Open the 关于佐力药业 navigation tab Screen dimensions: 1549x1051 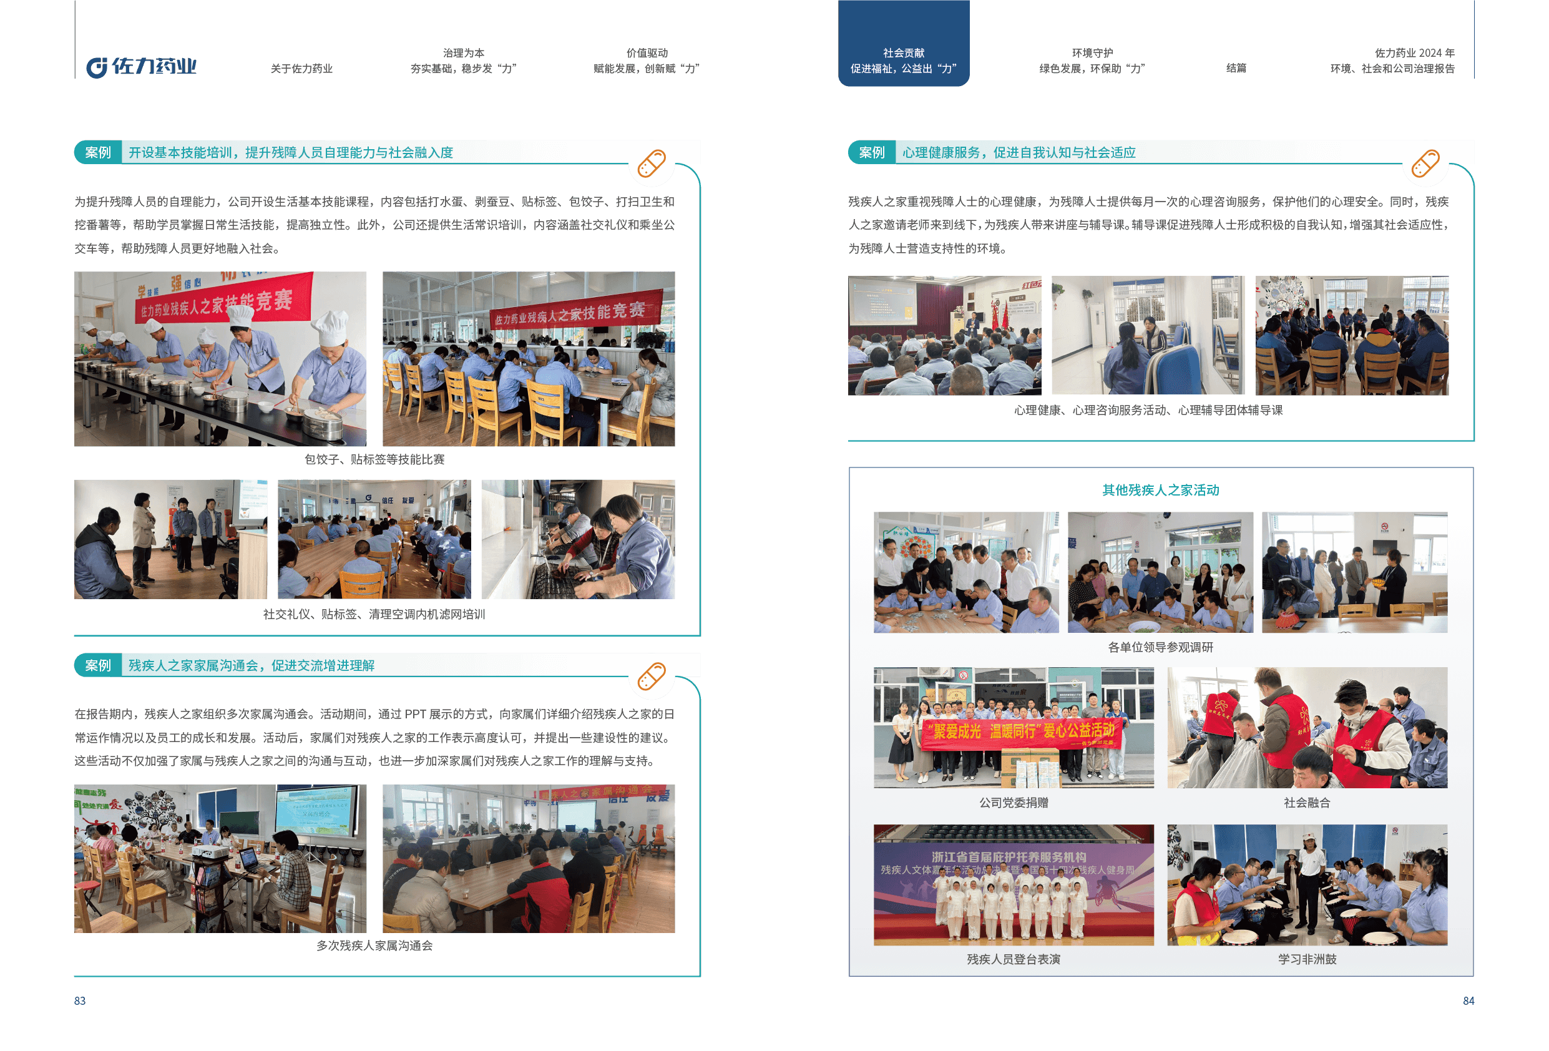[301, 69]
